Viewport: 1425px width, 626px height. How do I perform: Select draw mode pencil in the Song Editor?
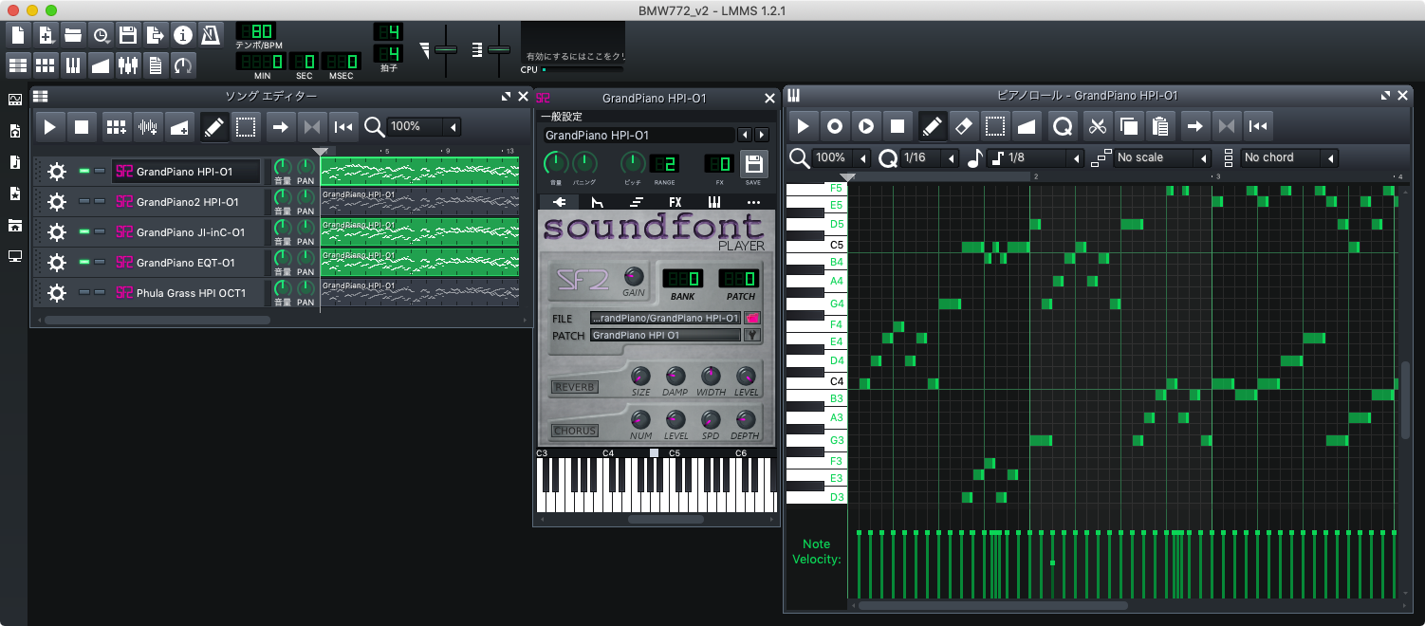pyautogui.click(x=214, y=126)
